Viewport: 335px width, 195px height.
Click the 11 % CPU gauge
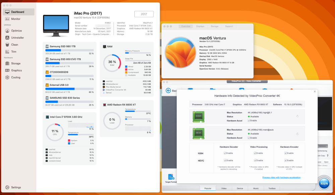[55, 132]
